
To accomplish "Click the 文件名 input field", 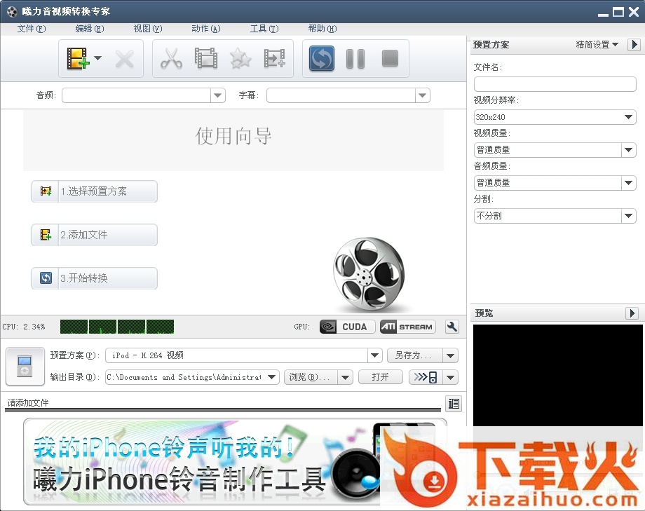I will (x=555, y=84).
